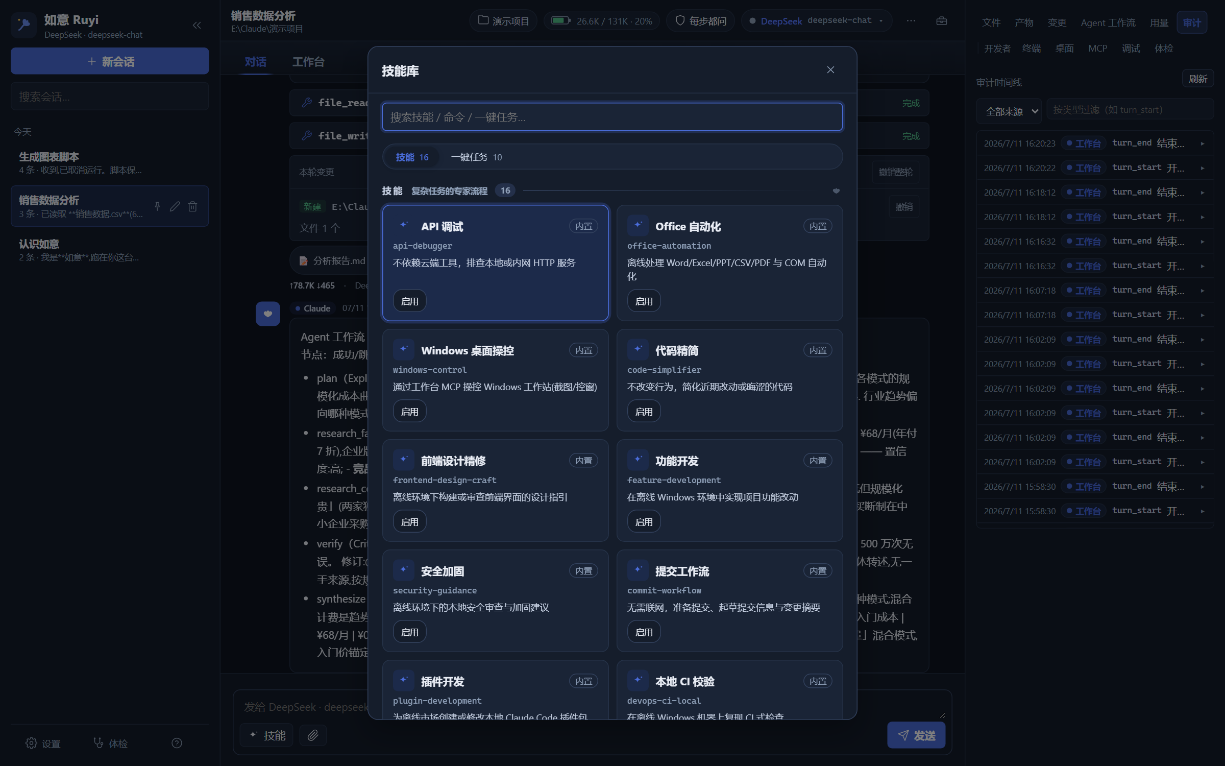Open the Agent 工作流 panel tab
Screen dimensions: 1225x766
1108,22
